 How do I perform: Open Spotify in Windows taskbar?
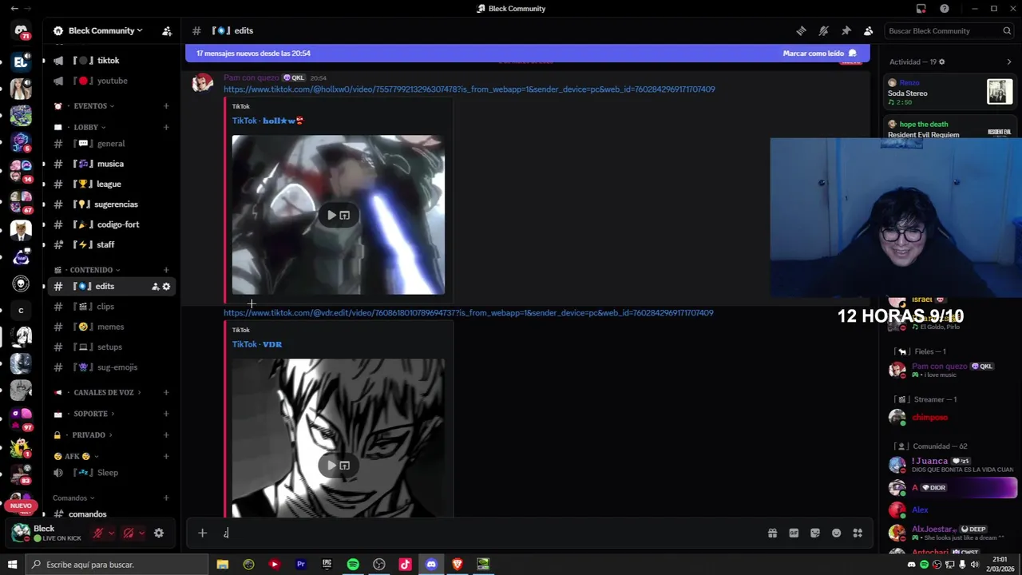tap(353, 565)
